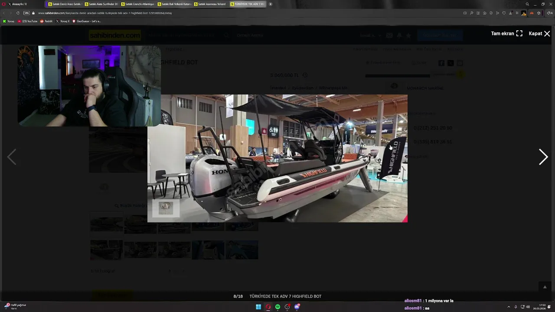The width and height of the screenshot is (555, 312).
Task: Add page to favorites with heart icon
Action: coord(504,13)
